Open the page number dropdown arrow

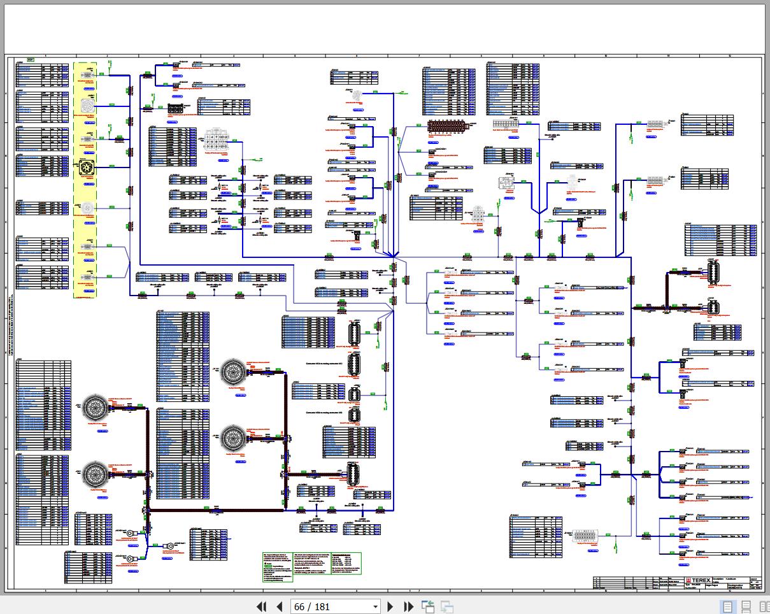(375, 606)
